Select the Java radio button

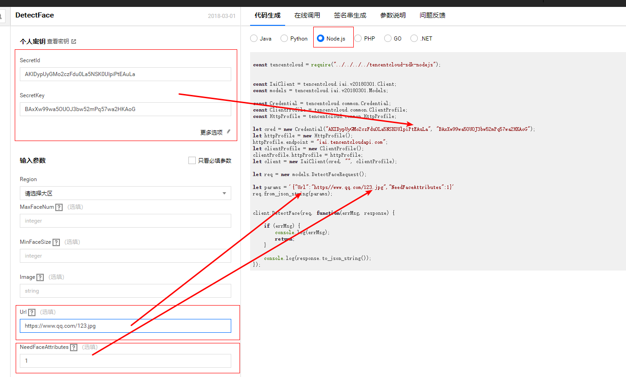254,39
